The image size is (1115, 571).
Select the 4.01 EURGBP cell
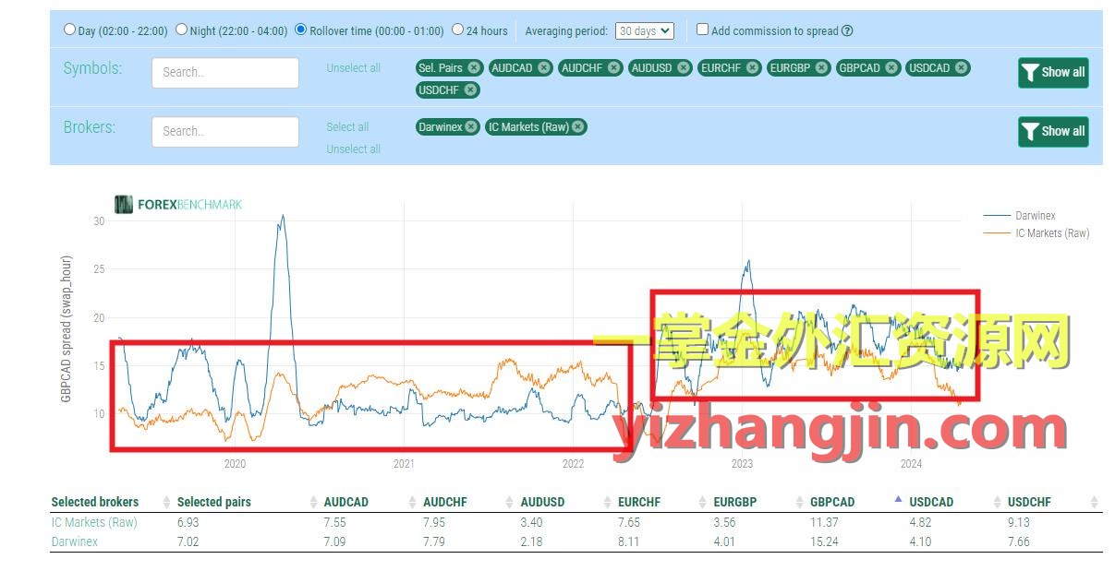pyautogui.click(x=725, y=541)
